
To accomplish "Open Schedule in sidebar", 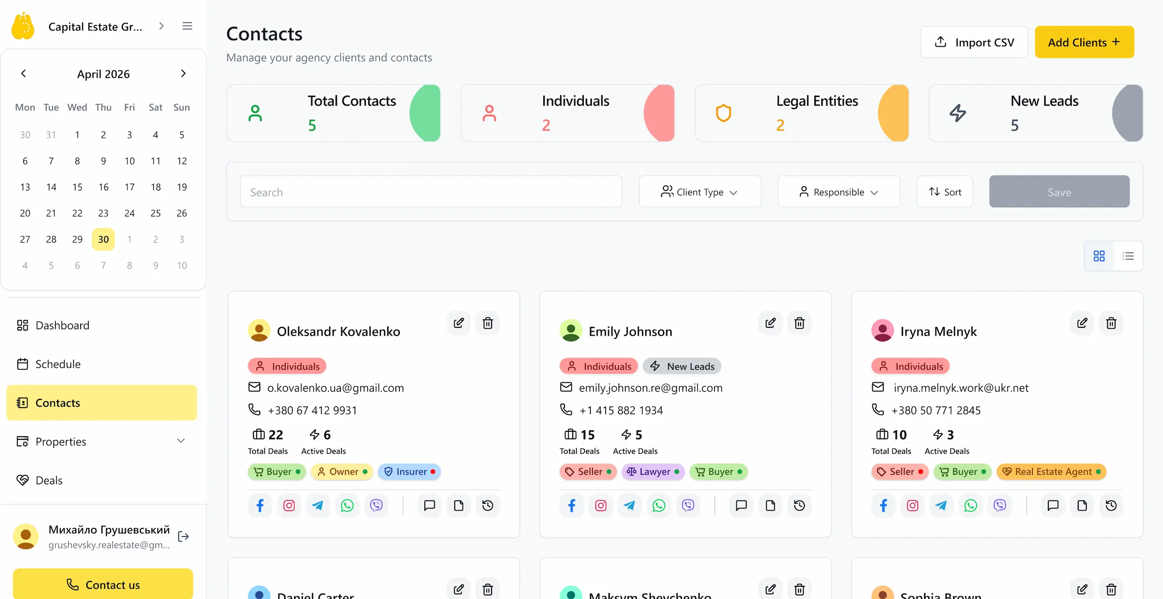I will click(x=102, y=364).
